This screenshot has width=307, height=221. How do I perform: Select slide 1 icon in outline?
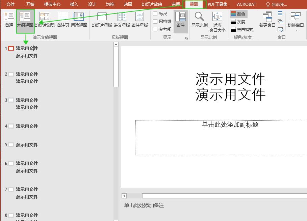pos(11,48)
